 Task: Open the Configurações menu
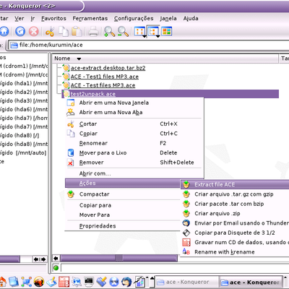coord(134,18)
